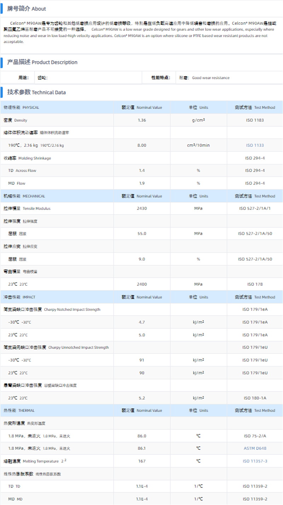
Task: Select the melting temperature value 167
Action: coord(141,461)
